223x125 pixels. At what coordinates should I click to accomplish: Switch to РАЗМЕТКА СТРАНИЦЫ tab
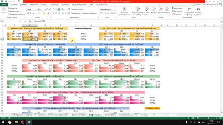point(39,5)
